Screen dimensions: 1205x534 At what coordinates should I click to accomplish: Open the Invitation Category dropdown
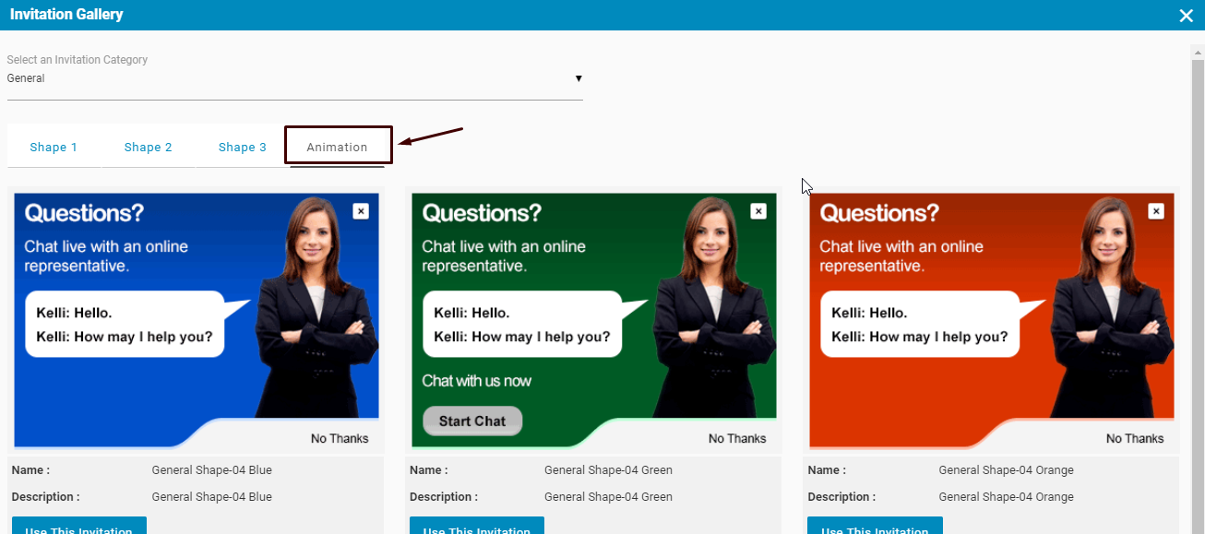tap(294, 78)
